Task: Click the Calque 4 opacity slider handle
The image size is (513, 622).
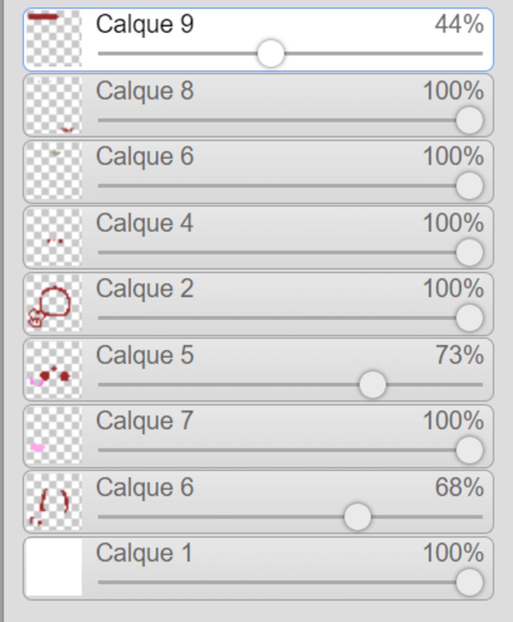Action: 469,252
